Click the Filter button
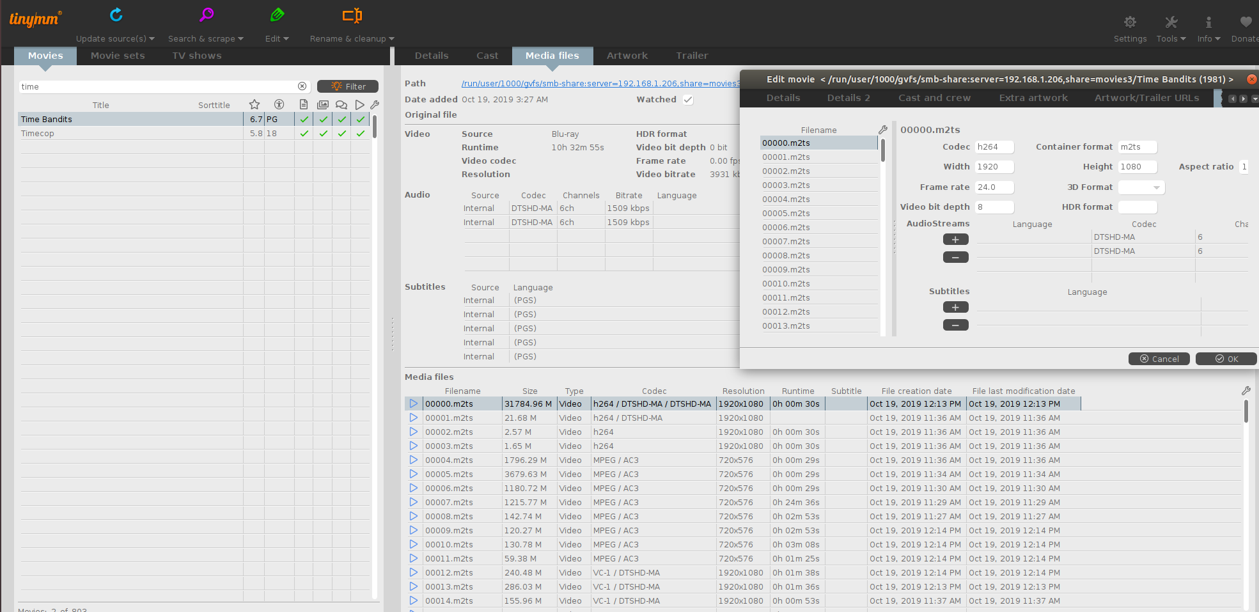This screenshot has width=1259, height=612. [x=348, y=86]
